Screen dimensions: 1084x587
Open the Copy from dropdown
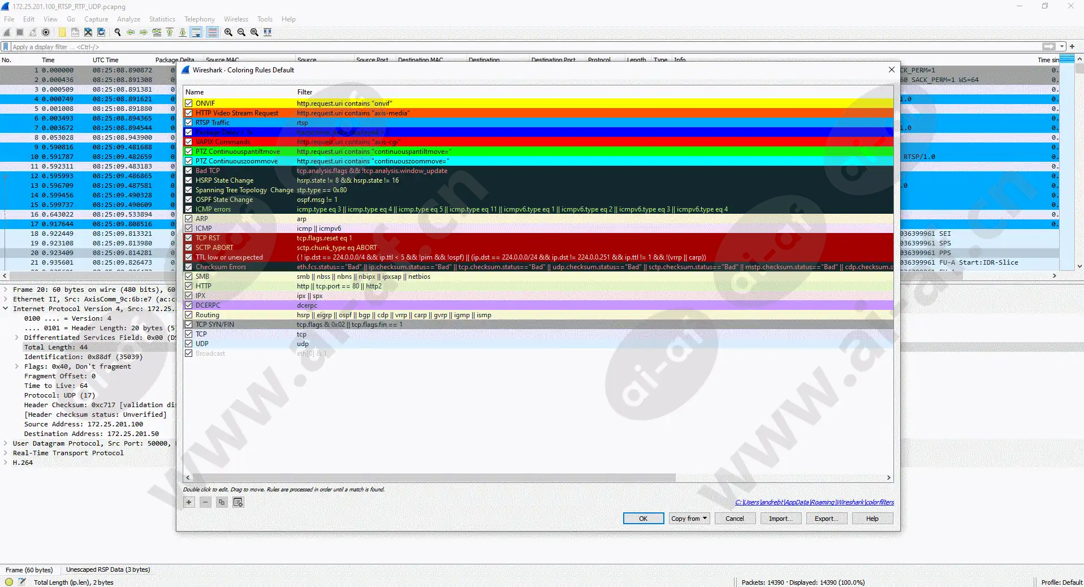pos(689,519)
